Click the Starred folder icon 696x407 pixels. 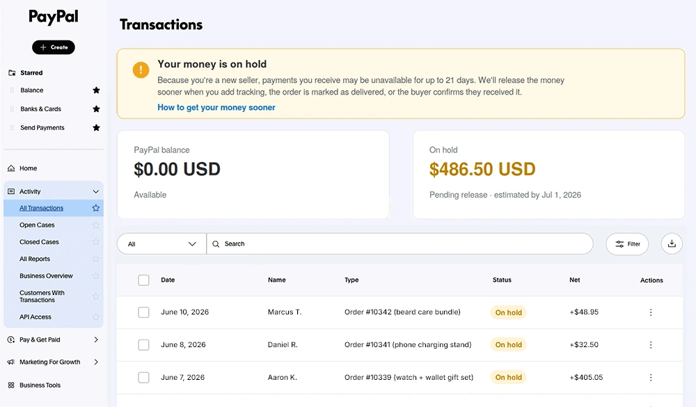(12, 73)
